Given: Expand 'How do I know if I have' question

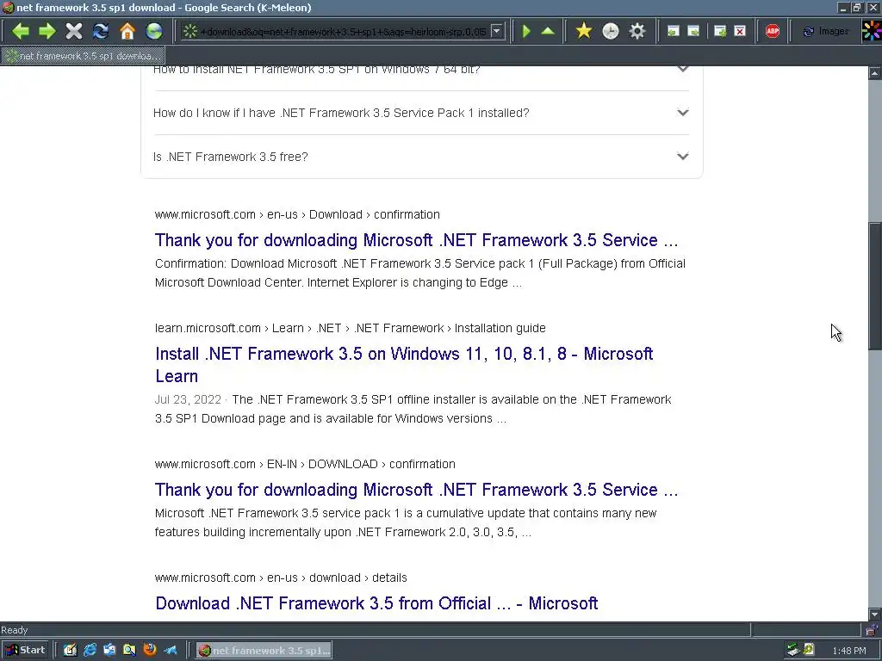Looking at the screenshot, I should 420,113.
